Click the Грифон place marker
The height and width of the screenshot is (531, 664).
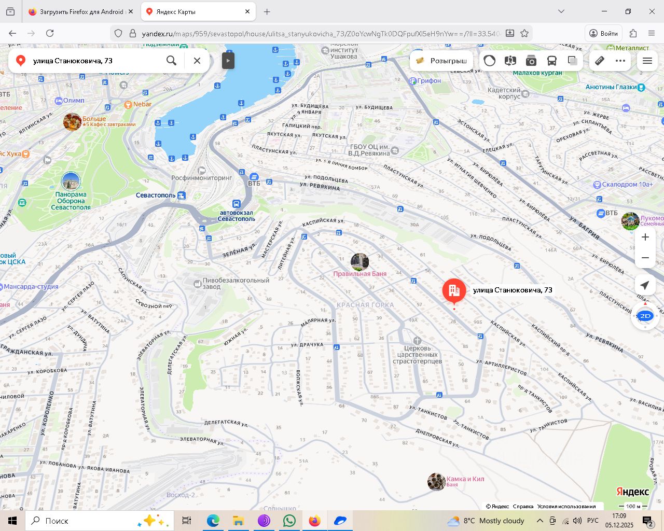click(413, 81)
